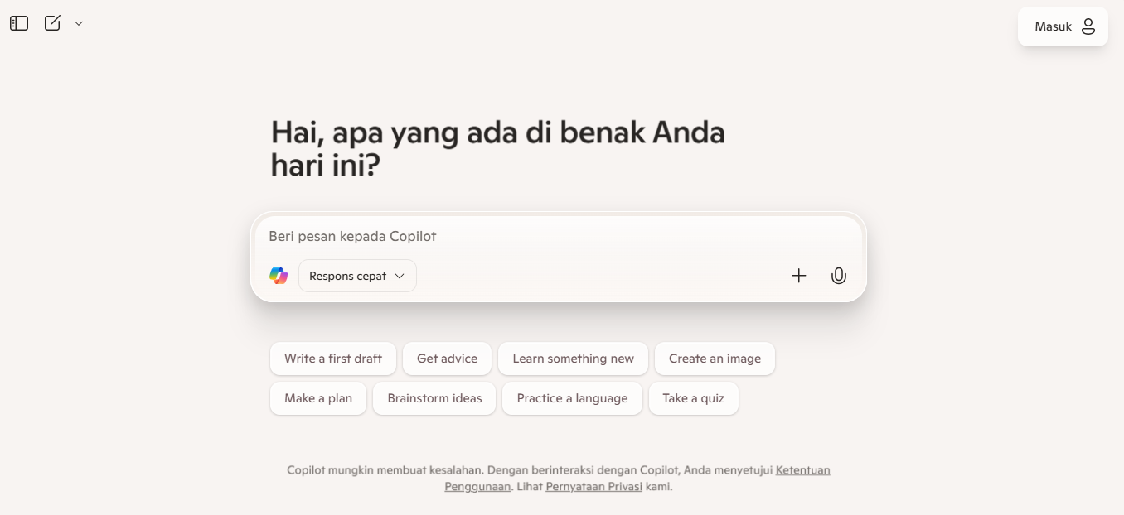The height and width of the screenshot is (515, 1124).
Task: Select the 'Take a quiz' chip
Action: tap(694, 398)
